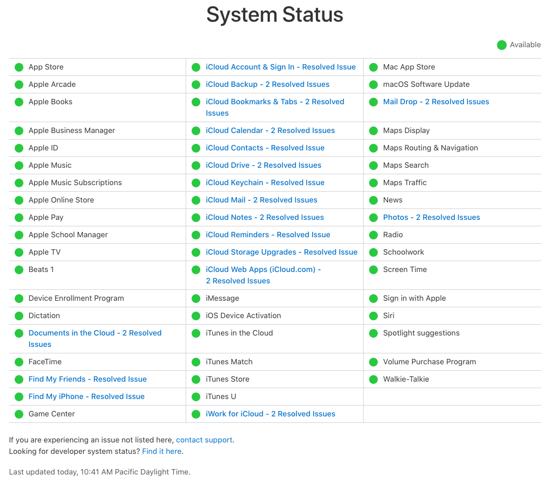
Task: Open Documents in the Cloud resolved issues
Action: coord(95,339)
